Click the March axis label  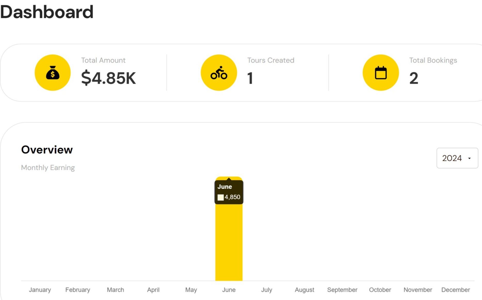[115, 290]
